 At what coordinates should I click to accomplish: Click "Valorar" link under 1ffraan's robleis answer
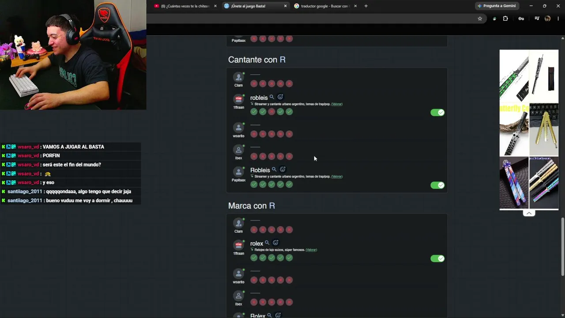pos(337,104)
